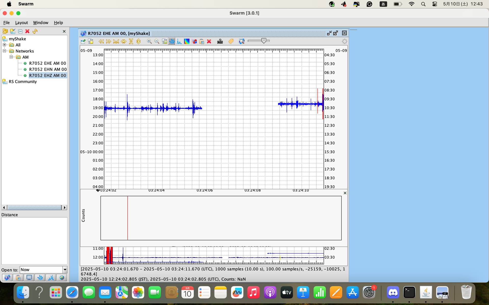Open the Window menu

40,23
